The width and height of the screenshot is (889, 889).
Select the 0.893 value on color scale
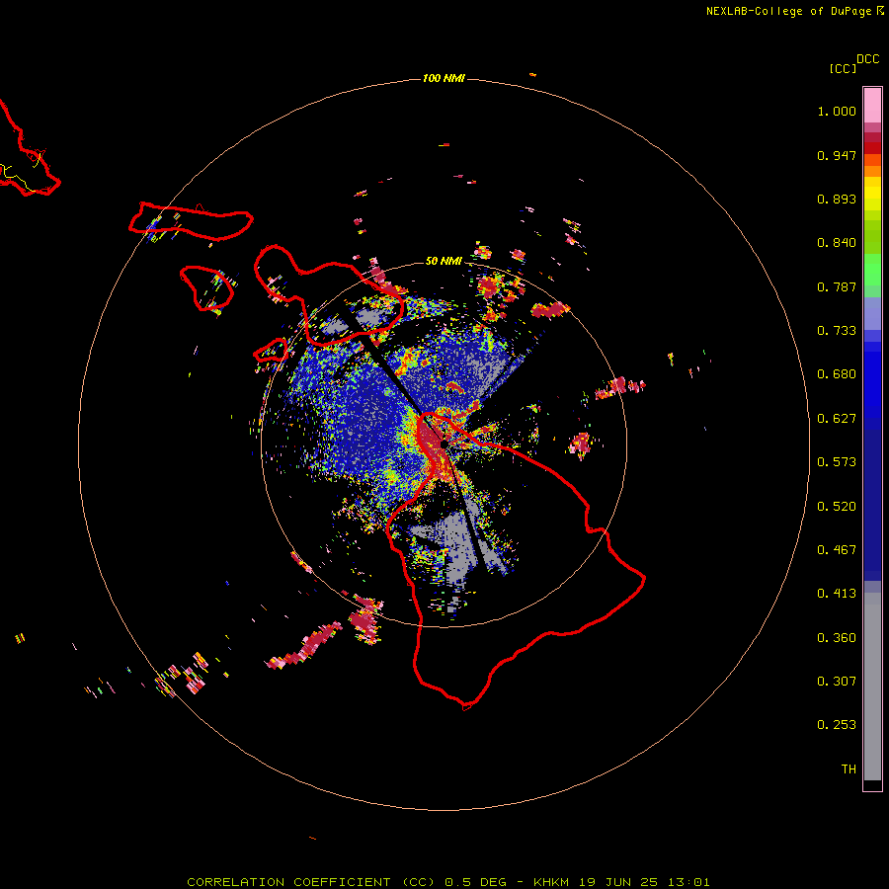point(837,199)
